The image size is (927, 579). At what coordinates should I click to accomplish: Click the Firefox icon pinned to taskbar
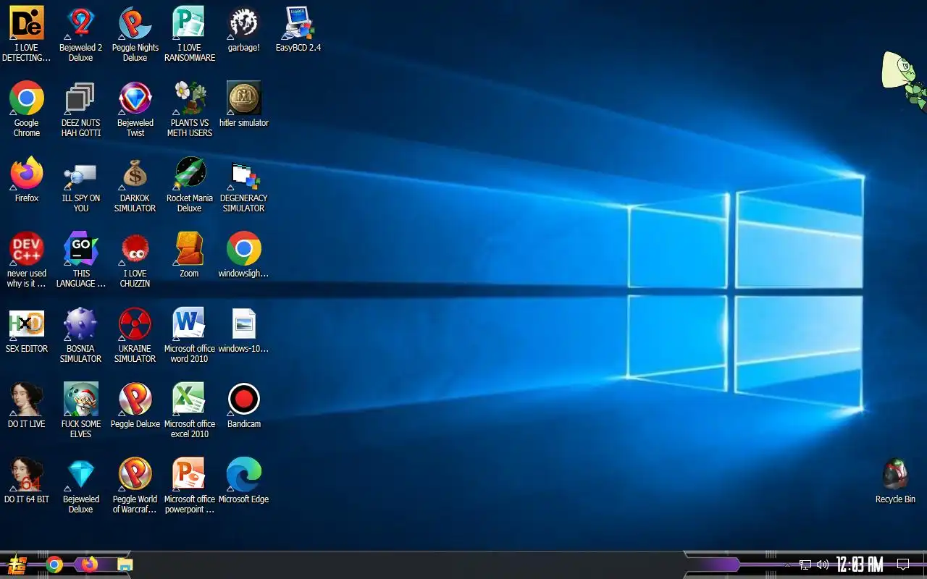coord(89,565)
